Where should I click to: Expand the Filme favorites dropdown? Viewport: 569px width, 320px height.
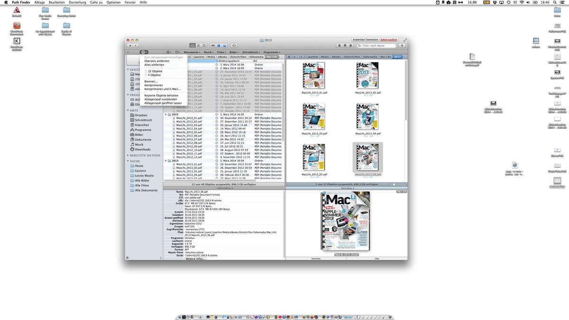point(221,52)
